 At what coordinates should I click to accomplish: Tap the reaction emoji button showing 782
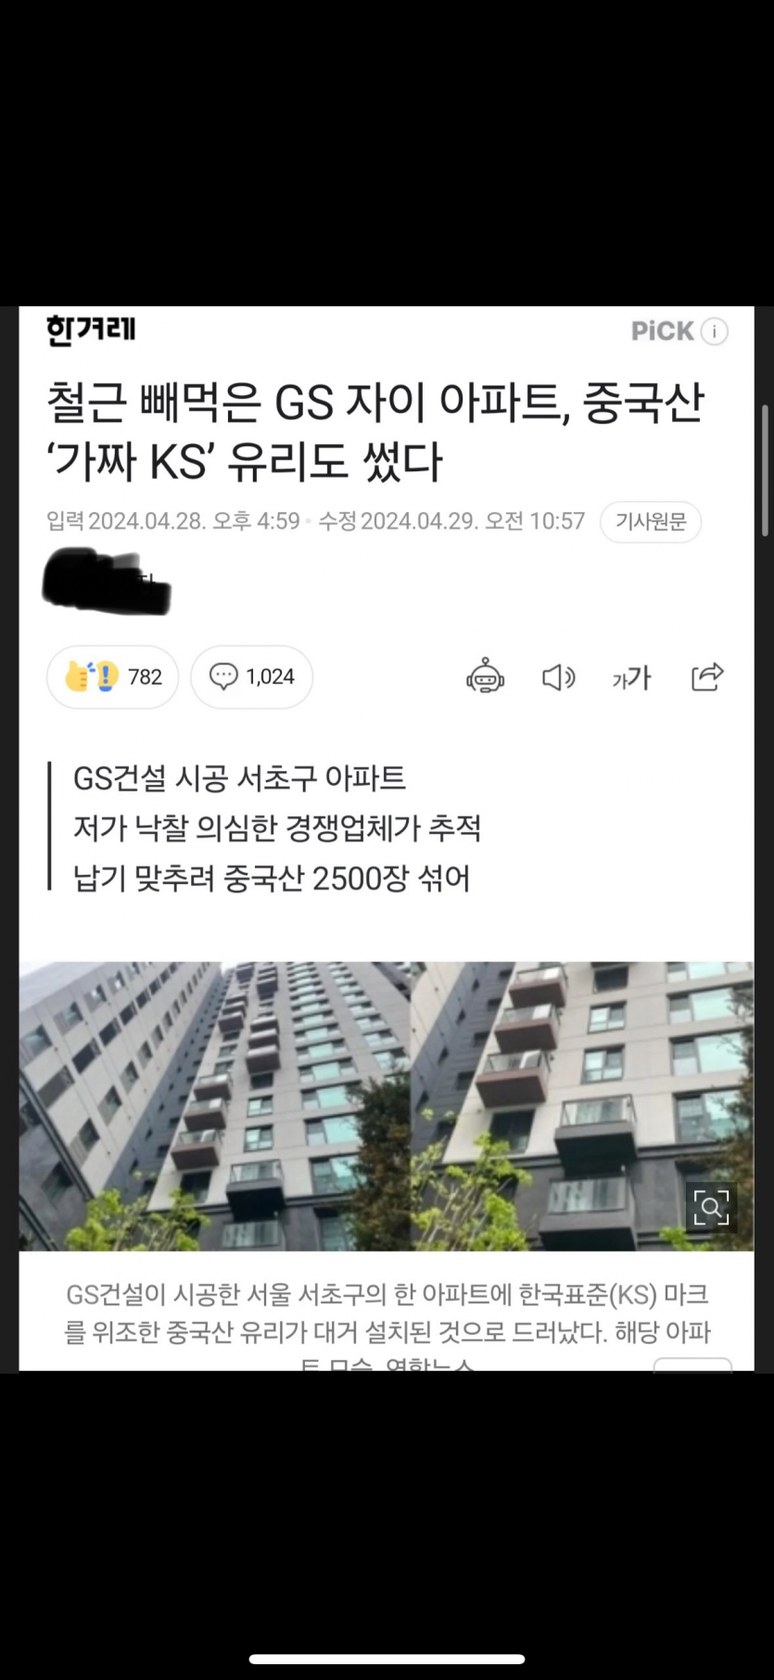click(x=112, y=676)
